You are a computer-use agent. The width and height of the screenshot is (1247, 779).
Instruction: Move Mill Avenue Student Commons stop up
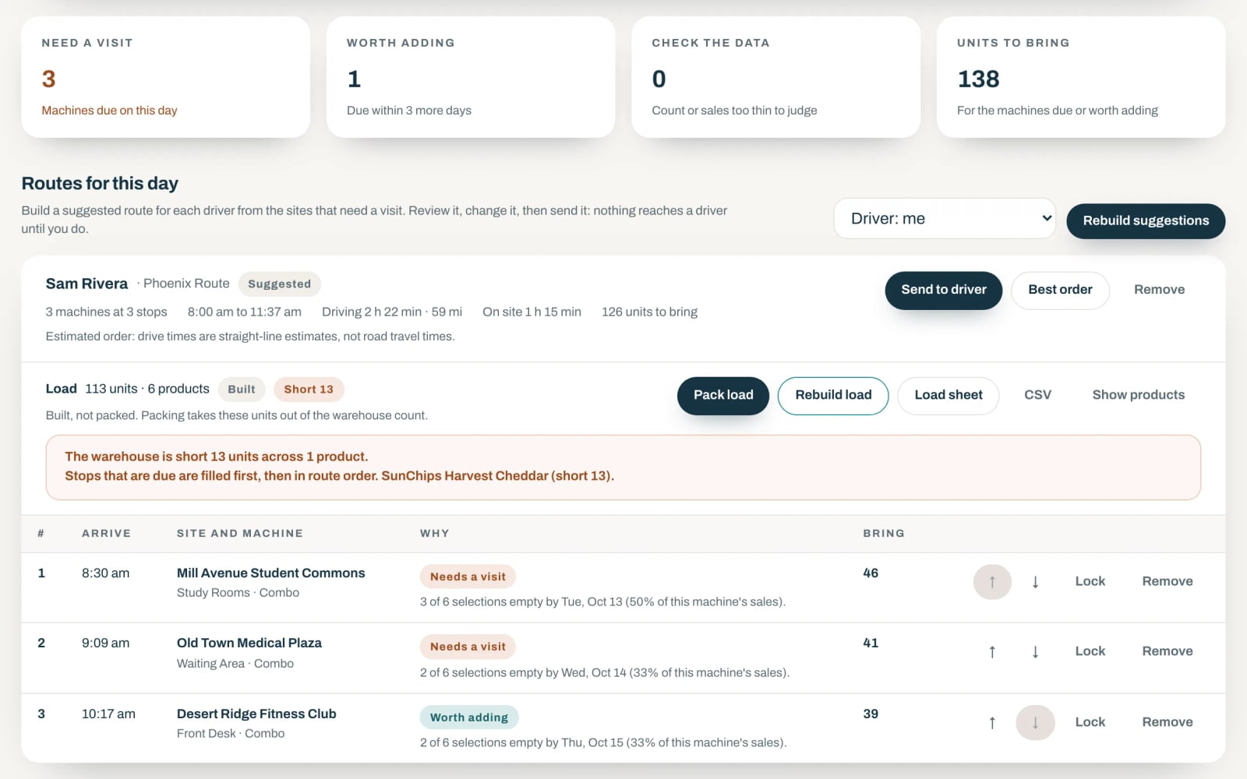[x=992, y=582]
